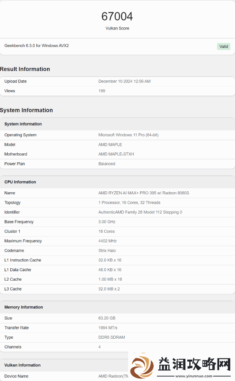
Task: Click the 32.0 KB x 16 L1 instruction cache value
Action: [x=110, y=260]
